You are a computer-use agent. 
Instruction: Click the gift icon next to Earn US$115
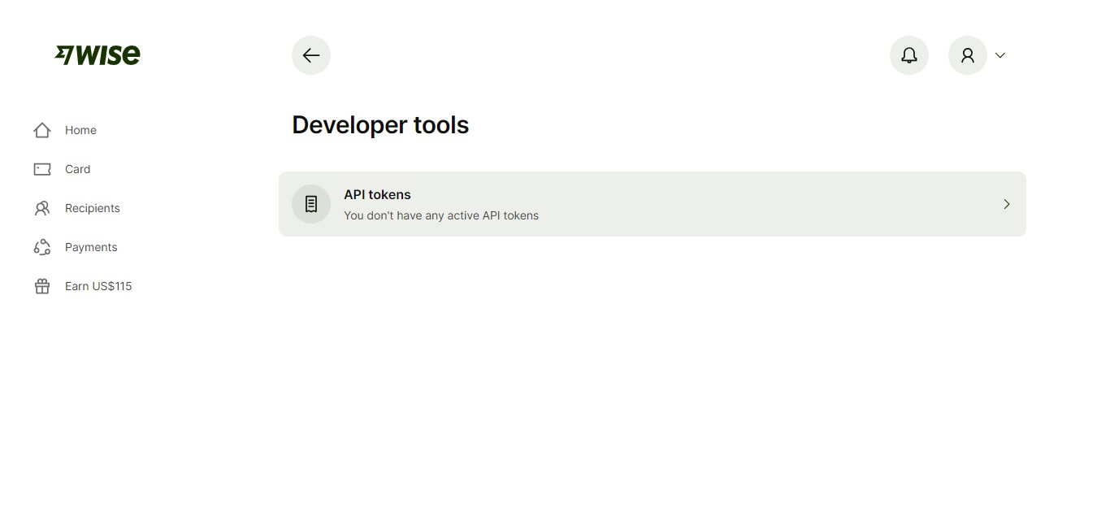point(41,286)
